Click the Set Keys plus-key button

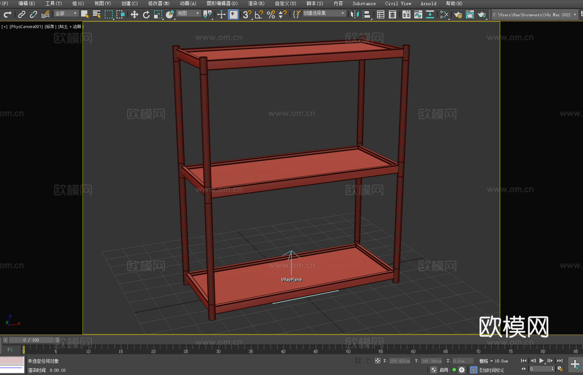pos(575,365)
